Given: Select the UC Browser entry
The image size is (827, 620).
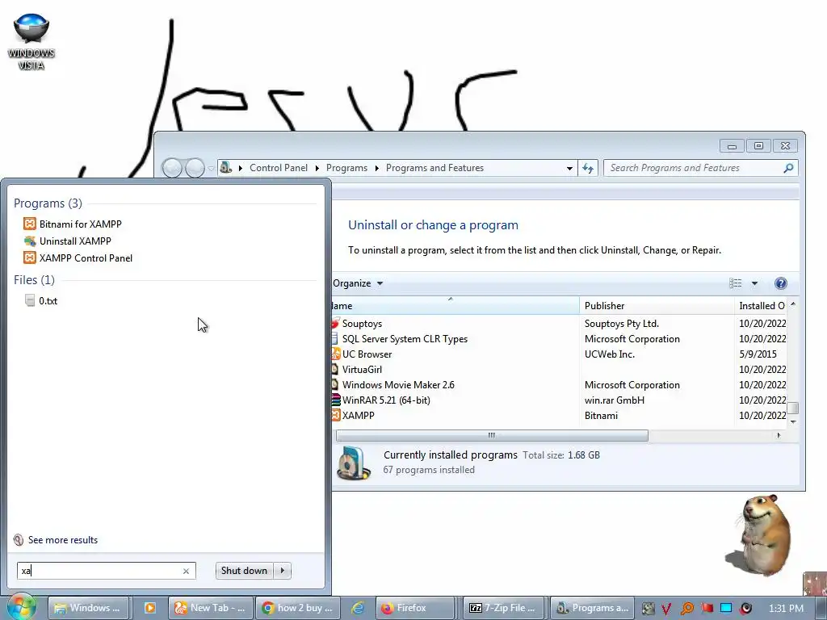Looking at the screenshot, I should coord(559,354).
